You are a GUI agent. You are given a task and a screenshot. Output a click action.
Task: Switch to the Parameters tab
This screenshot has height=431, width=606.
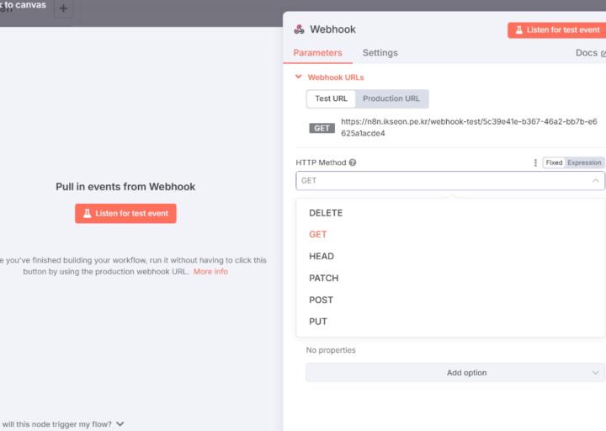click(x=317, y=53)
